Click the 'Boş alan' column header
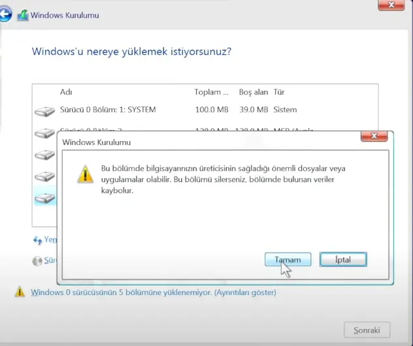The width and height of the screenshot is (413, 346). point(254,92)
